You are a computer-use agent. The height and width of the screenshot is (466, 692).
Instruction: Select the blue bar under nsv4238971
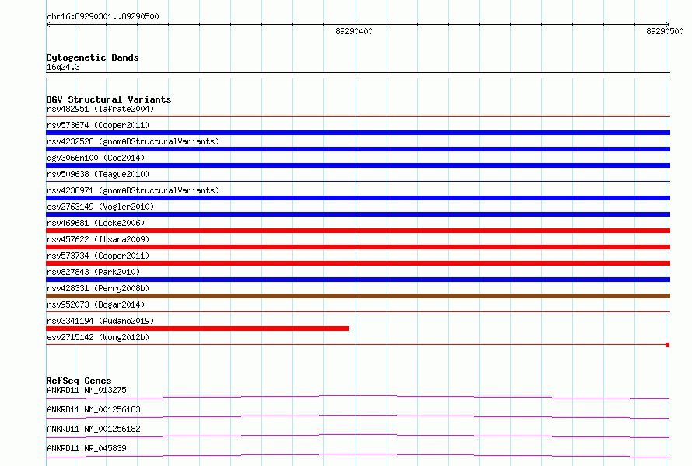pos(358,198)
